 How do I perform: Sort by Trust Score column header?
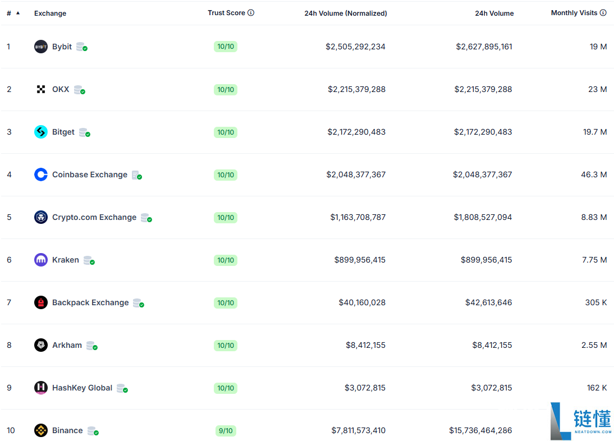(x=226, y=13)
